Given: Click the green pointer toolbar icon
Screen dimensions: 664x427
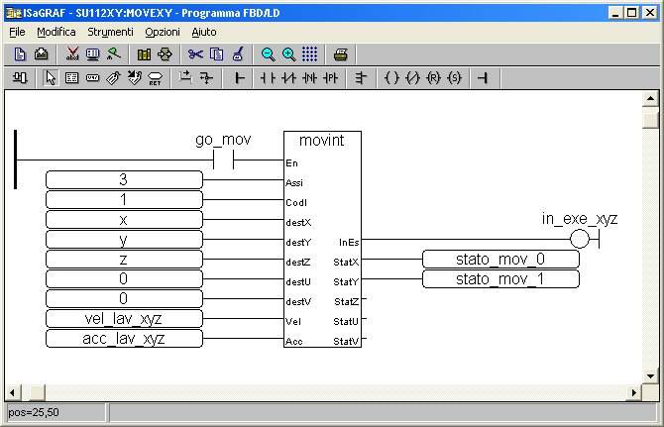Looking at the screenshot, I should point(114,54).
